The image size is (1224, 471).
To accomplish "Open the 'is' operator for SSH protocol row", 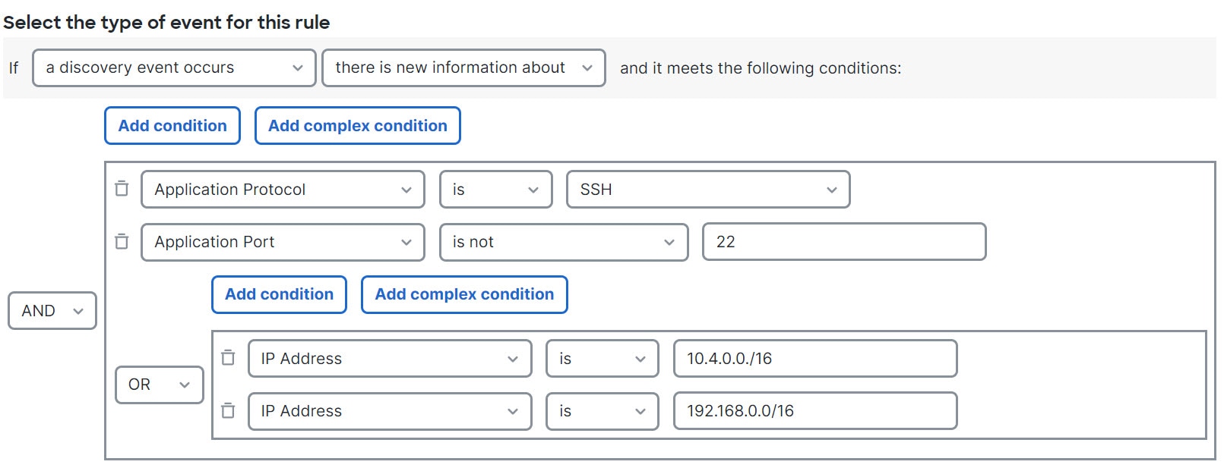I will tap(496, 190).
